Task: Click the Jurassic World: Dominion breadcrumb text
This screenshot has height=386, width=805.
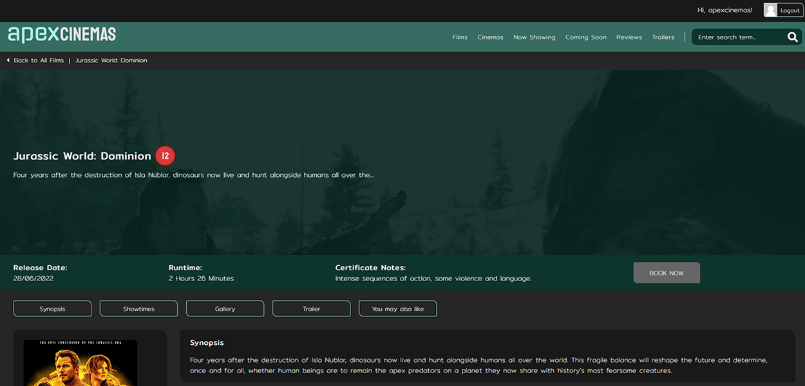Action: coord(111,60)
